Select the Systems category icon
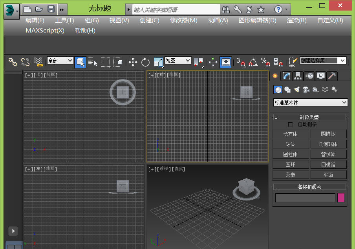 [335, 90]
